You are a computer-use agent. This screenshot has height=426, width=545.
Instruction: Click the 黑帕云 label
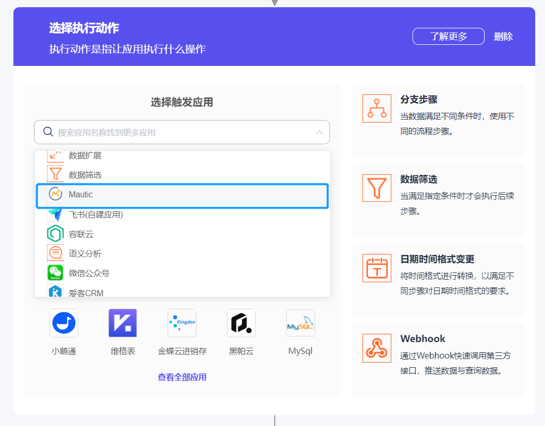[241, 351]
